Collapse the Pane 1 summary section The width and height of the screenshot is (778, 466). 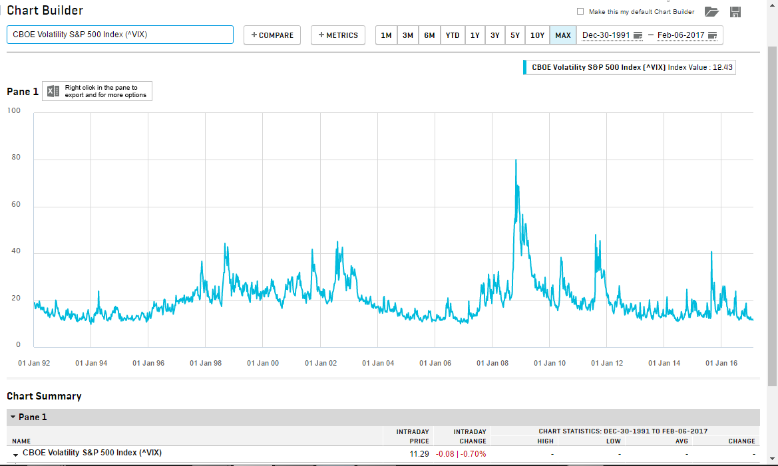13,417
